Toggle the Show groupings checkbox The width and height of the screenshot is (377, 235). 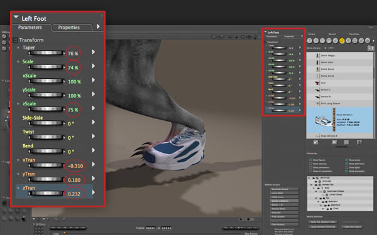[346, 171]
